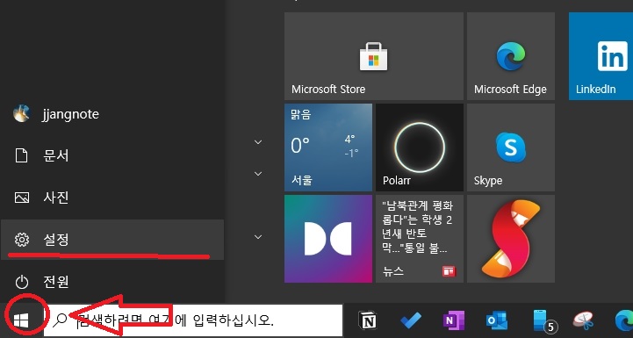Viewport: 633px width, 338px height.
Task: Open the 뉴스 news tile
Action: 420,239
